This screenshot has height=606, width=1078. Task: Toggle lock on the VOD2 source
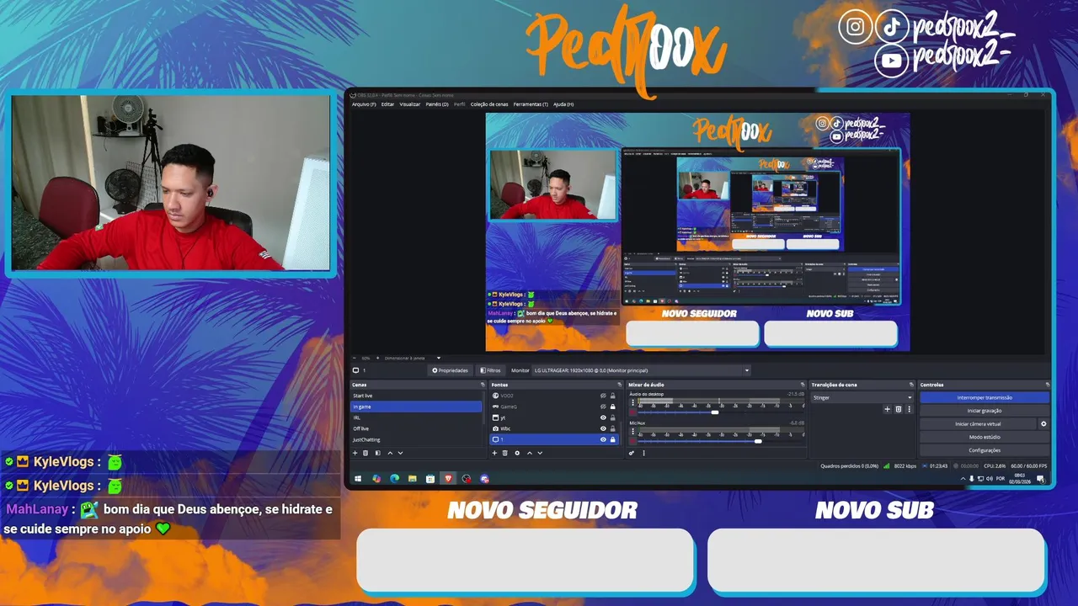pos(612,396)
